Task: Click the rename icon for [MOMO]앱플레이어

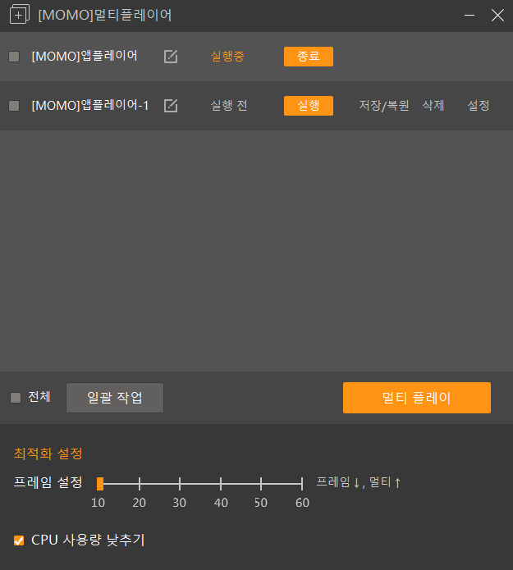Action: click(171, 57)
